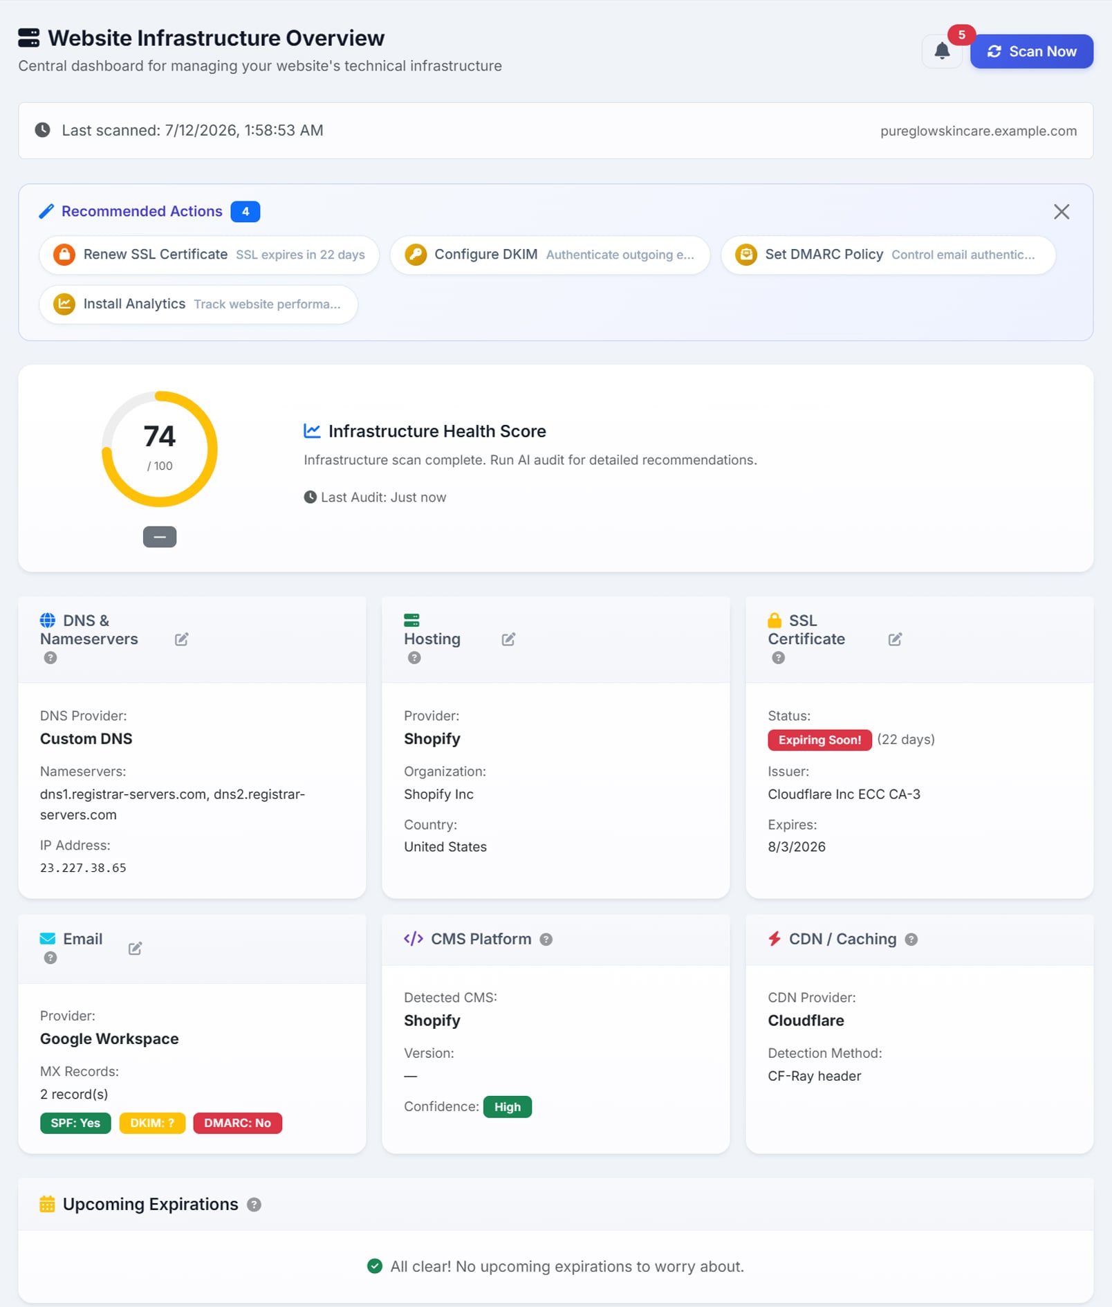
Task: Edit the SSL Certificate card
Action: pos(895,639)
